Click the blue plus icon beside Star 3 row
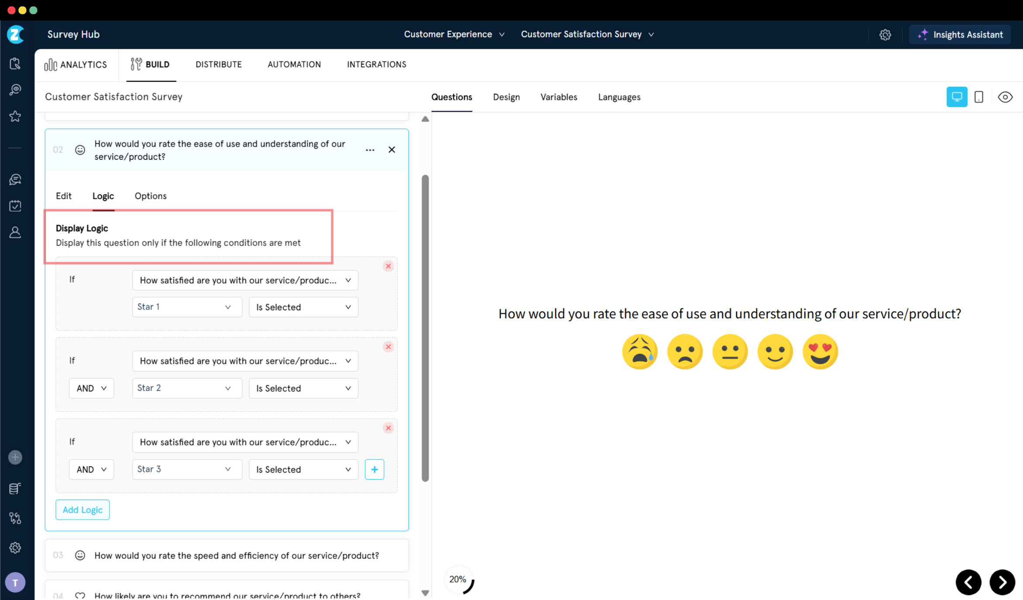 pyautogui.click(x=374, y=470)
